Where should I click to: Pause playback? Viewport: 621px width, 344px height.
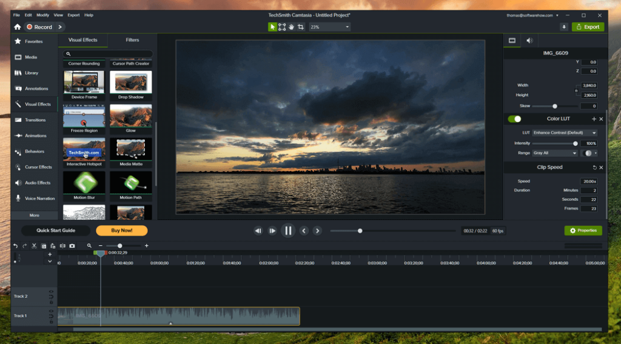[288, 231]
